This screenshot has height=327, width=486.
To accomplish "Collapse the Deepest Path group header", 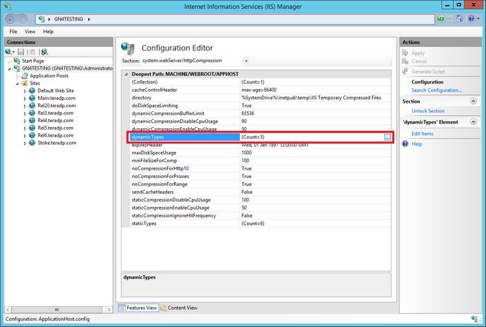I will coord(126,75).
